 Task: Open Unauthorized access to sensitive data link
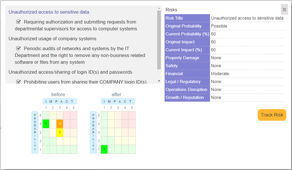[49, 12]
